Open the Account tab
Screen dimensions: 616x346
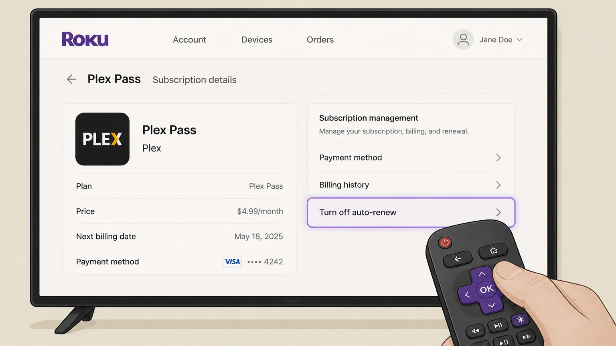[189, 40]
